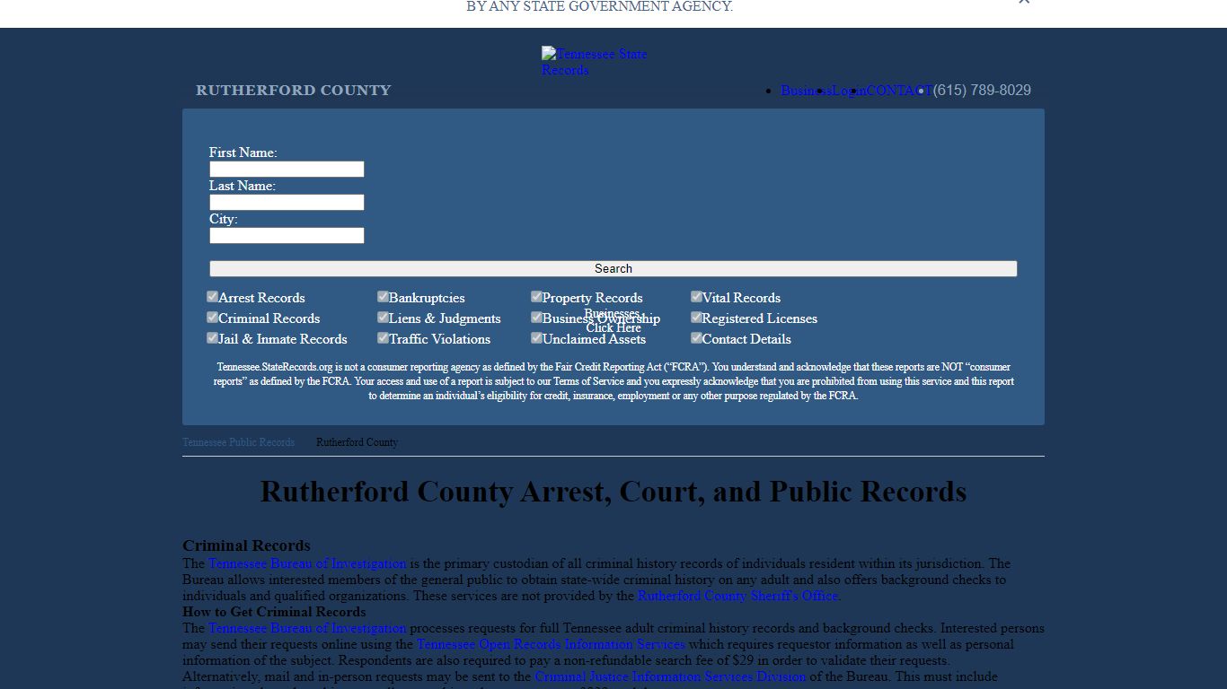1227x689 pixels.
Task: Select the Criminal Records section heading
Action: pyautogui.click(x=246, y=545)
